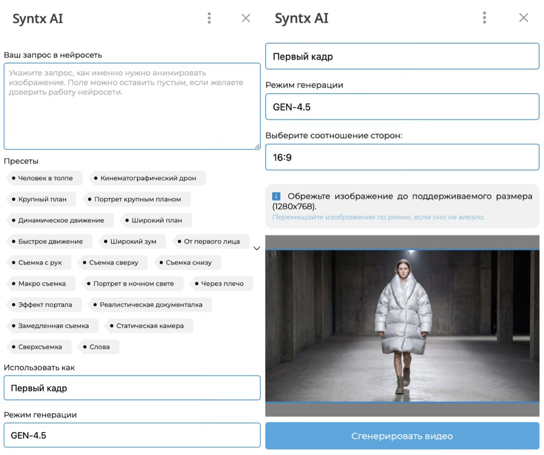Click the runway model image preview
The height and width of the screenshot is (455, 544).
point(402,326)
